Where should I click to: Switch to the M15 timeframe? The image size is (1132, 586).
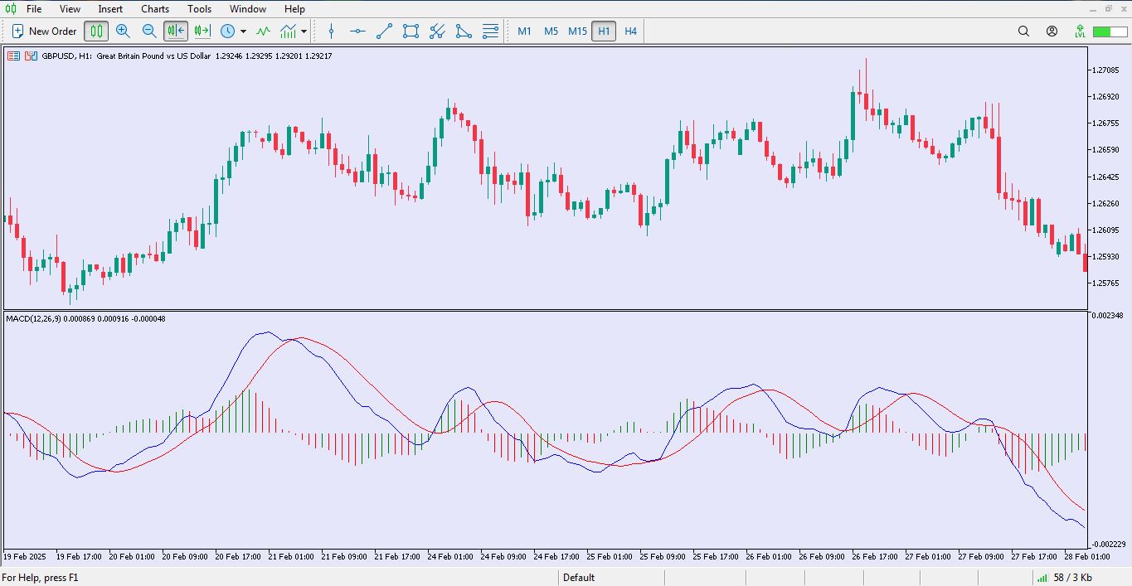point(577,31)
